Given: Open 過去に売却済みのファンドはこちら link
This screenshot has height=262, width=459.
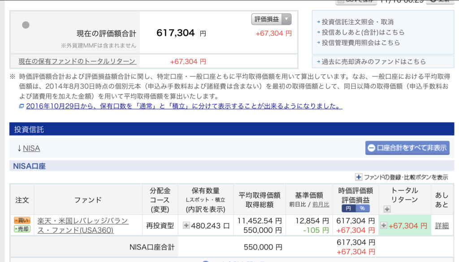Looking at the screenshot, I should (x=374, y=62).
